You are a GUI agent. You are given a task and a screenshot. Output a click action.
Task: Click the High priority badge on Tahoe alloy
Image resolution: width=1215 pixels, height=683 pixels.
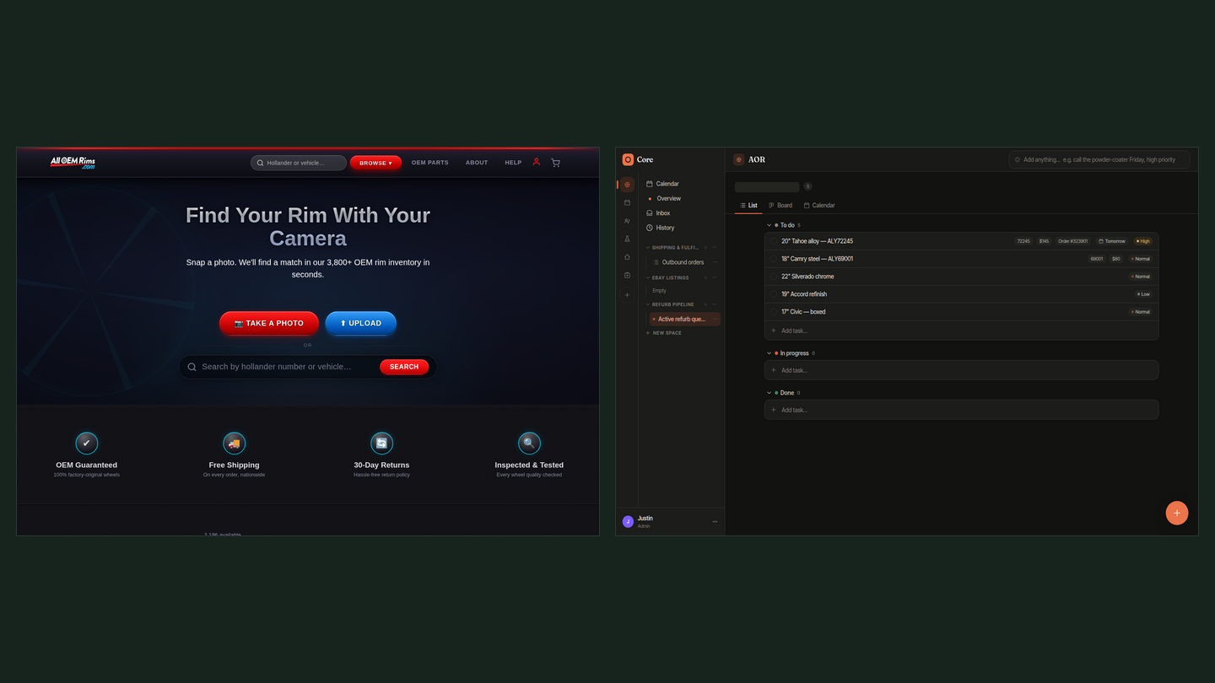[x=1143, y=241]
